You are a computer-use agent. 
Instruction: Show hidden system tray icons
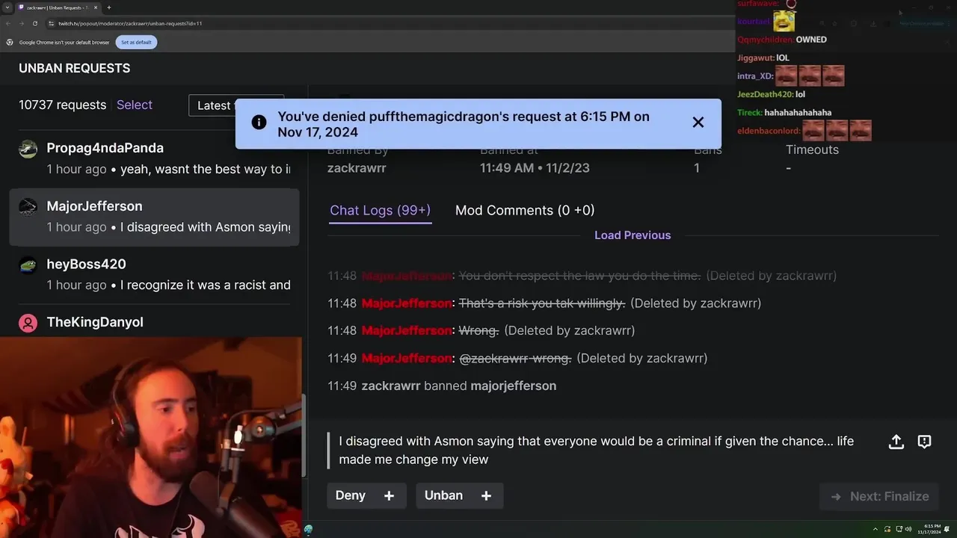click(x=877, y=529)
